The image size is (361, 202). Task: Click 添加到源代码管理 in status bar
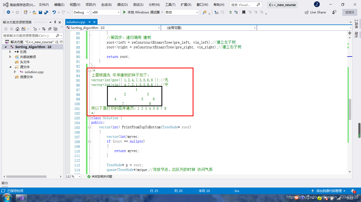pyautogui.click(x=329, y=191)
